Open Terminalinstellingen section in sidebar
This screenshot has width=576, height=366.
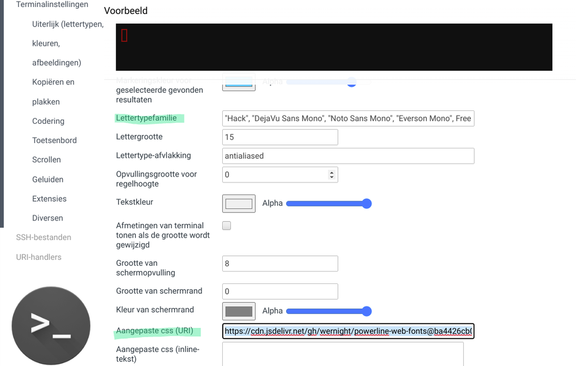coord(52,5)
